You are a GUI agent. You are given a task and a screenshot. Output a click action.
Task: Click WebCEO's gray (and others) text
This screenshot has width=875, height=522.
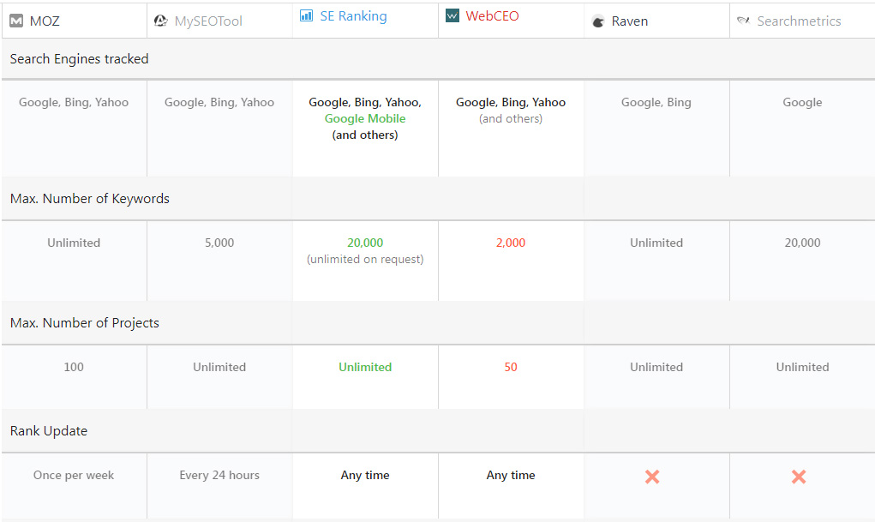[x=511, y=118]
